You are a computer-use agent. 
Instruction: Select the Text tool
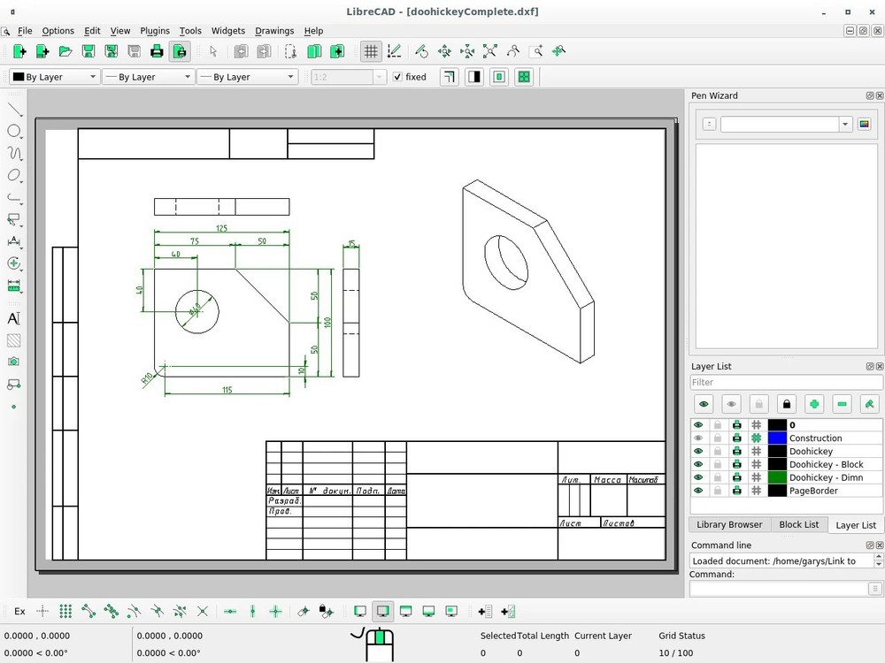(14, 318)
